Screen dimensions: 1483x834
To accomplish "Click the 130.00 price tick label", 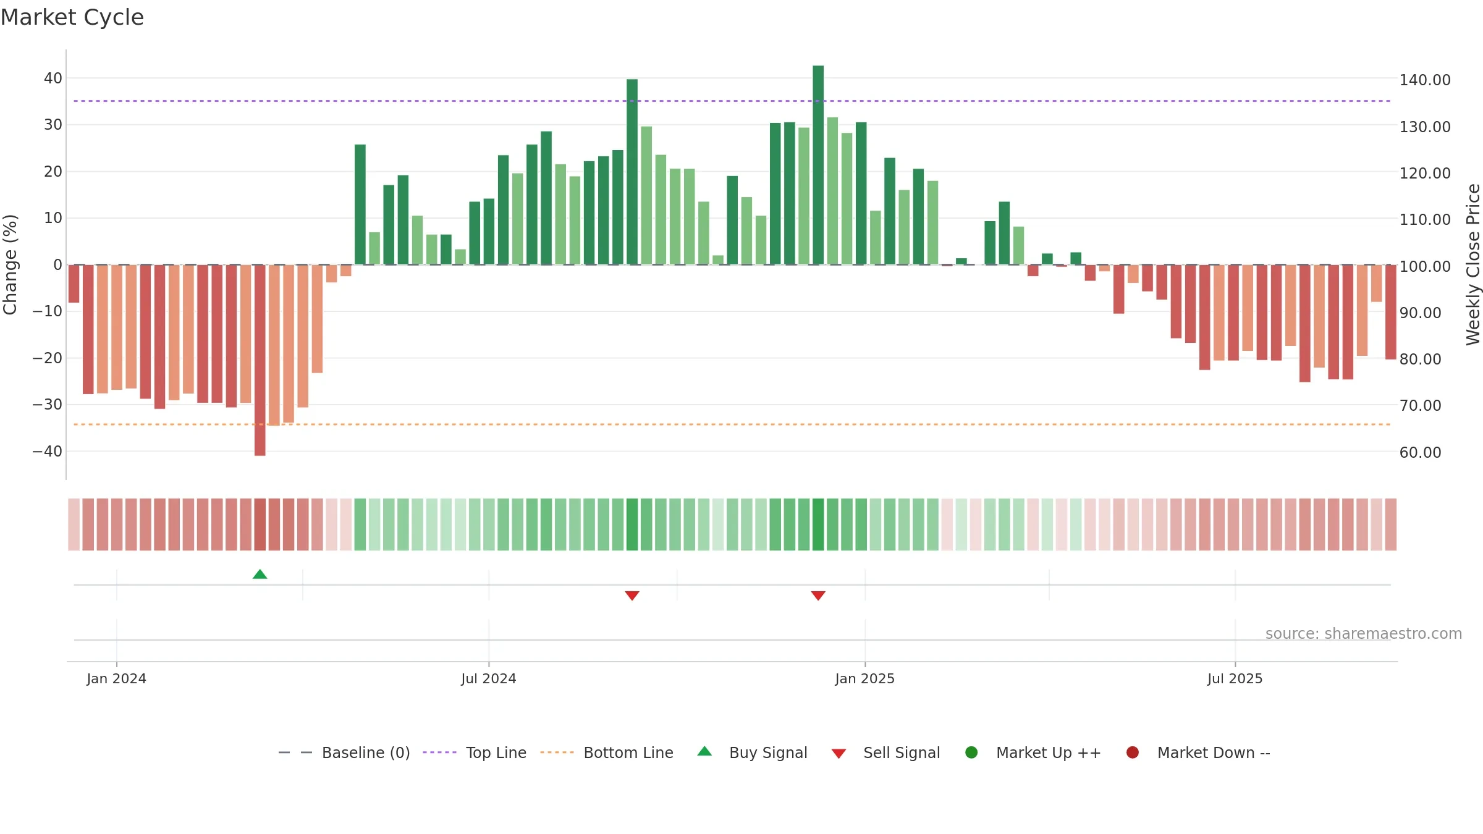I will click(1425, 127).
